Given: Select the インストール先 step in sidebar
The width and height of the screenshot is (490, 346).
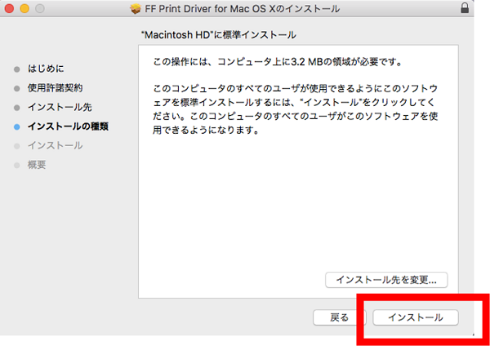Looking at the screenshot, I should point(54,107).
